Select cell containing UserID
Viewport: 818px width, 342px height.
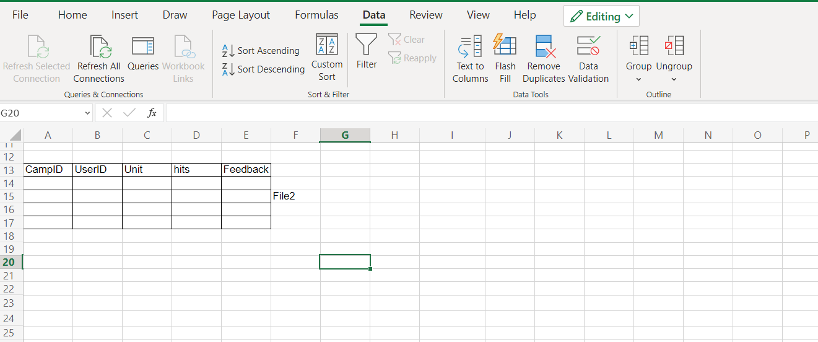coord(97,169)
